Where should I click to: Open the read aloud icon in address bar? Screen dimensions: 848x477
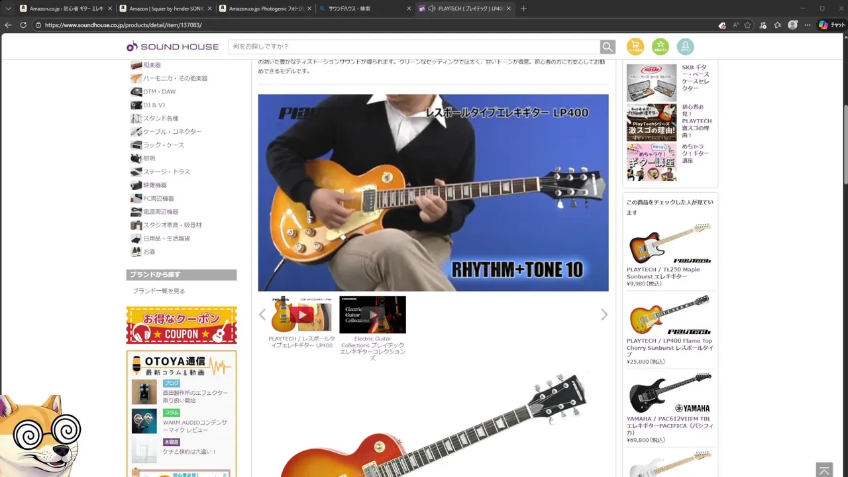(x=735, y=25)
